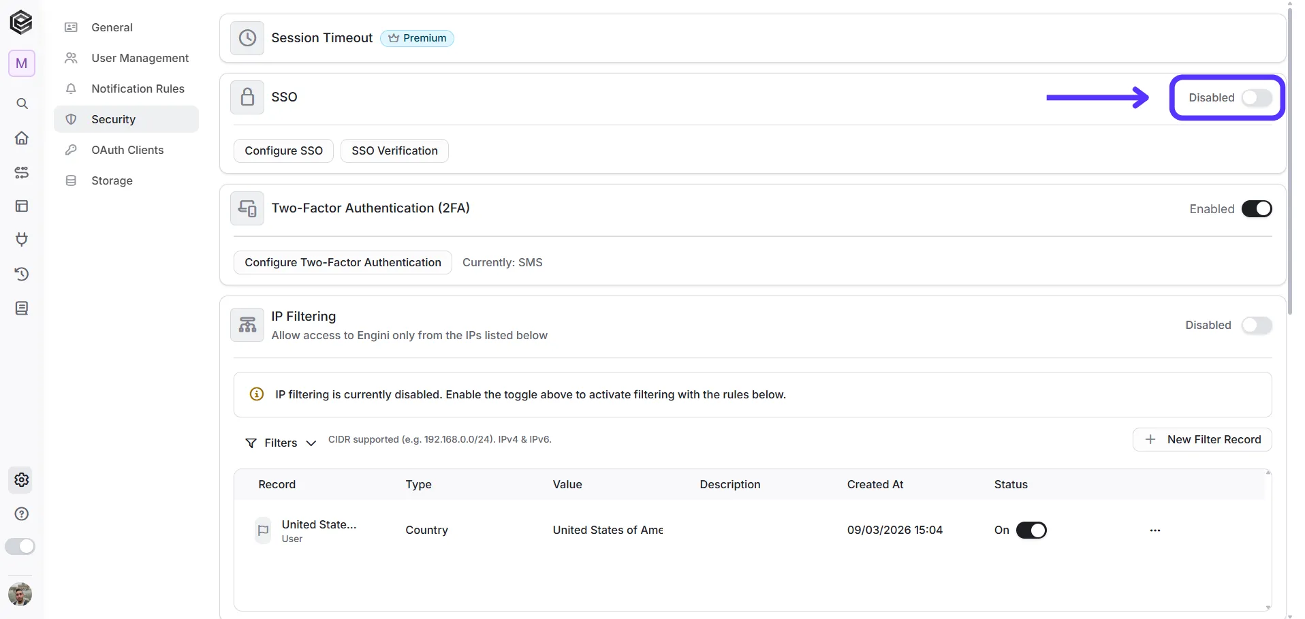Click the IP Filtering network icon

point(247,325)
